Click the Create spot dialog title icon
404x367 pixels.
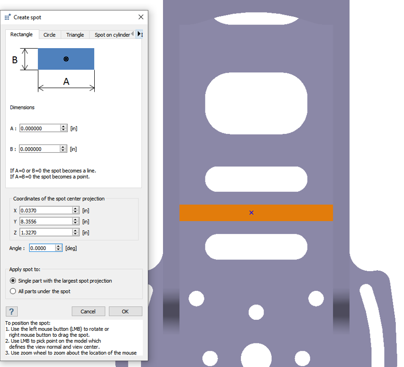8,17
